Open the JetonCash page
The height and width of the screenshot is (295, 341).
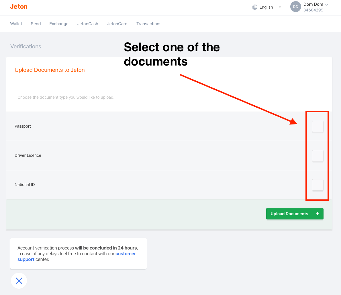point(88,24)
